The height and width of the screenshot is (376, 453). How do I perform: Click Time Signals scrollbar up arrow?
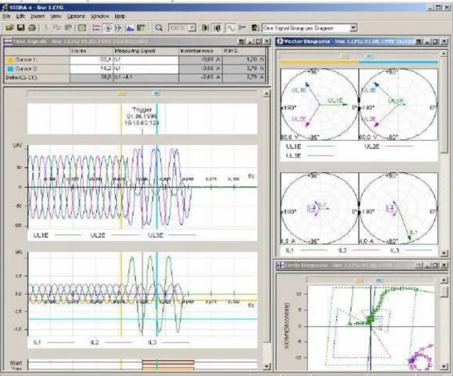click(x=267, y=94)
